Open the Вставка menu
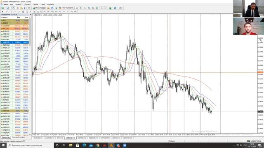The height and width of the screenshot is (148, 264). click(18, 5)
